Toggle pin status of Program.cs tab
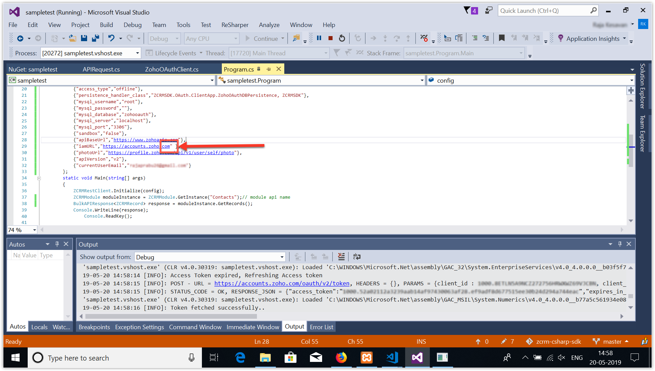 [269, 69]
